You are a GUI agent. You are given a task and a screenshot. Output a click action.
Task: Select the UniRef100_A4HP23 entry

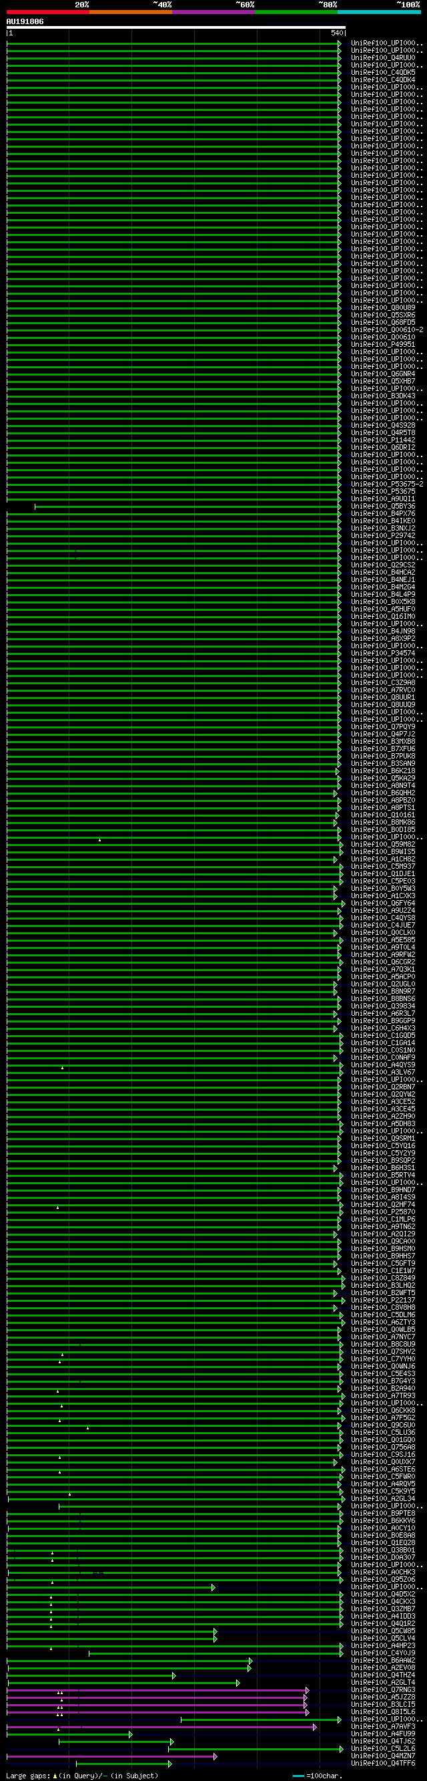pos(383,1645)
